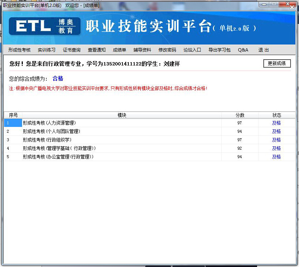This screenshot has width=299, height=267.
Task: Click the 模块 column header
Action: click(x=122, y=115)
